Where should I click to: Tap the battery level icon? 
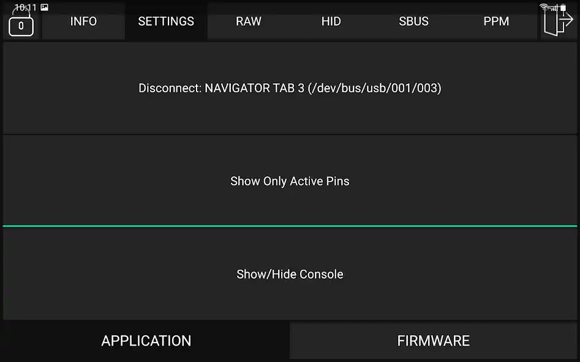563,7
